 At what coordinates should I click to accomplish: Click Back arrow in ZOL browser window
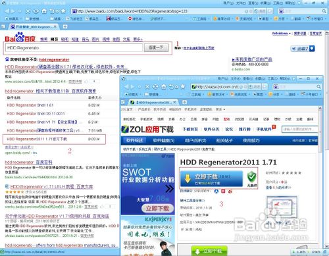pyautogui.click(x=126, y=87)
